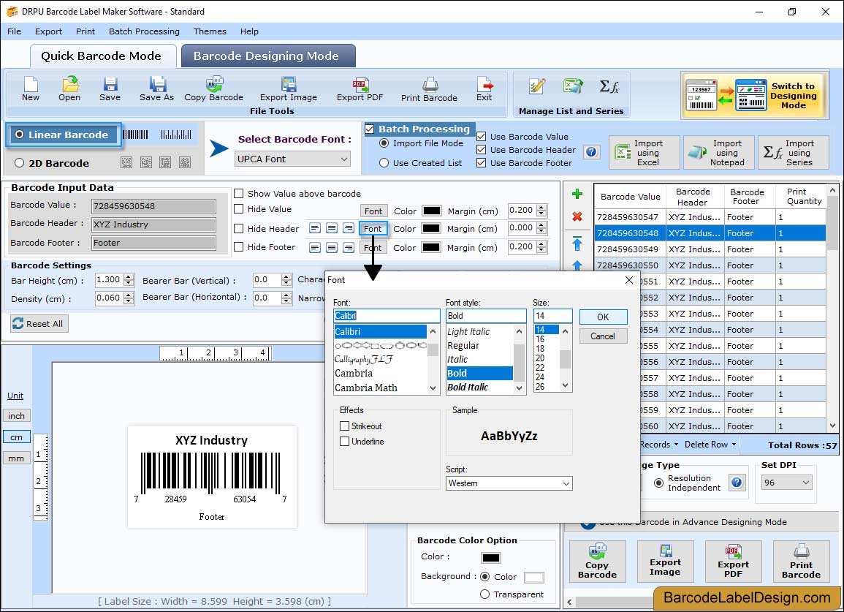This screenshot has width=844, height=612.
Task: Click the Excel list icon in Manage List
Action: 573,86
